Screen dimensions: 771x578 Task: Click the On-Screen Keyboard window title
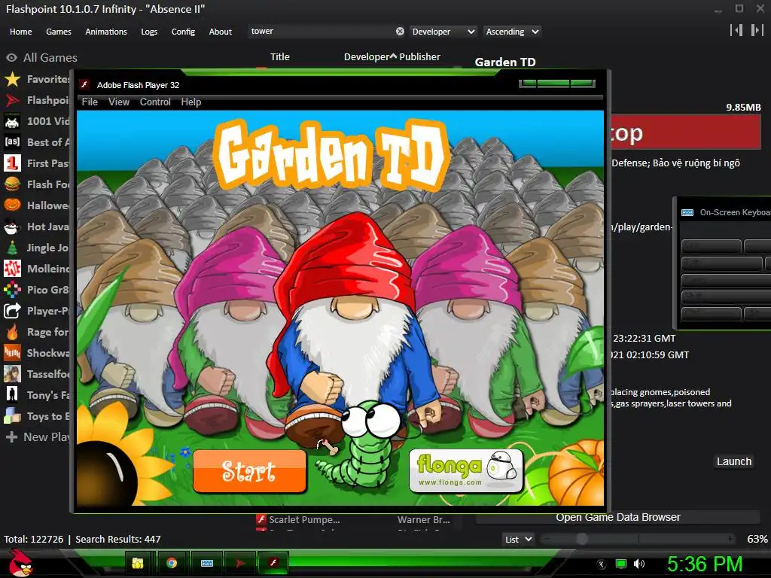tap(735, 212)
